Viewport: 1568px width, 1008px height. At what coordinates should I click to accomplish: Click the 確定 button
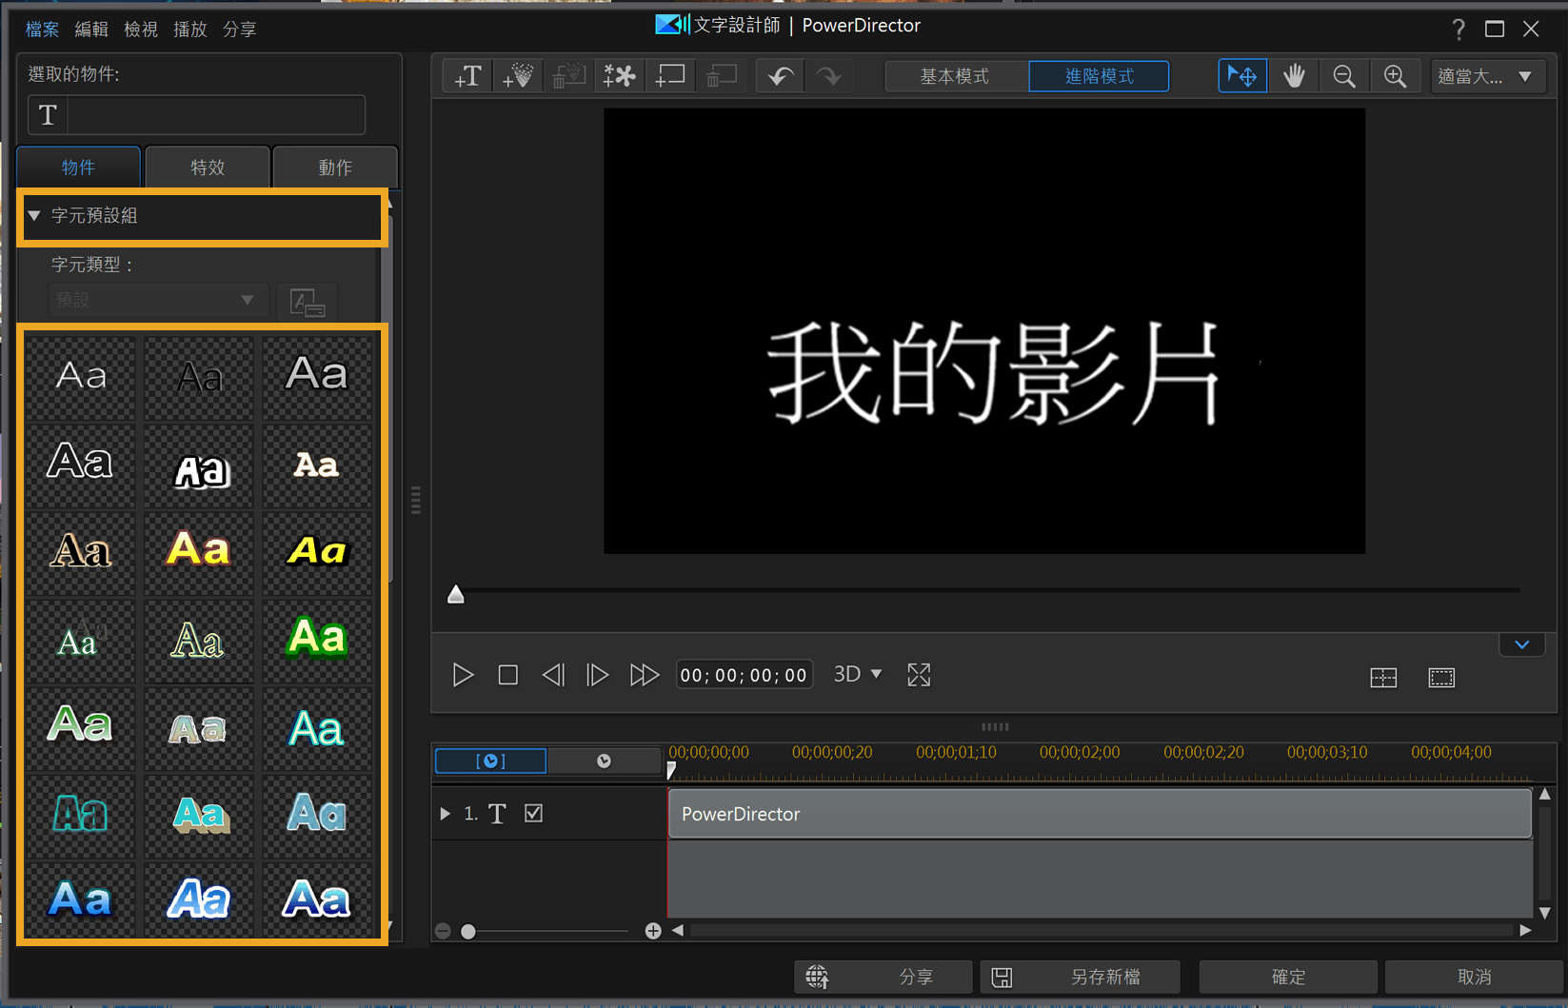click(x=1287, y=977)
